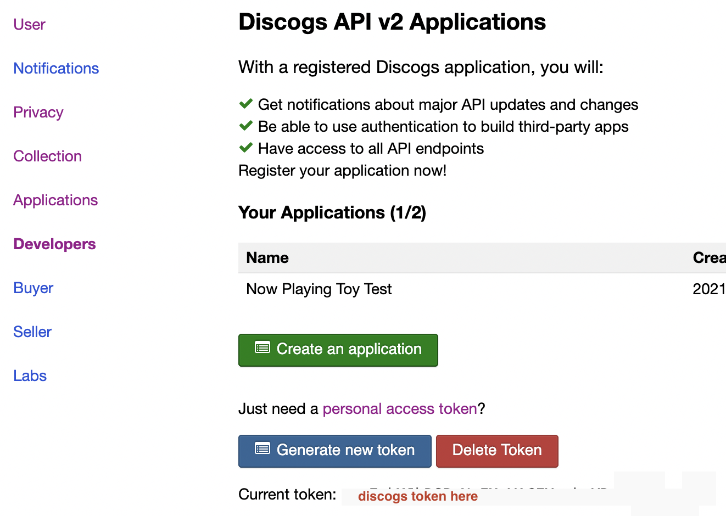Click the current token value text
This screenshot has width=726, height=516.
pyautogui.click(x=417, y=496)
